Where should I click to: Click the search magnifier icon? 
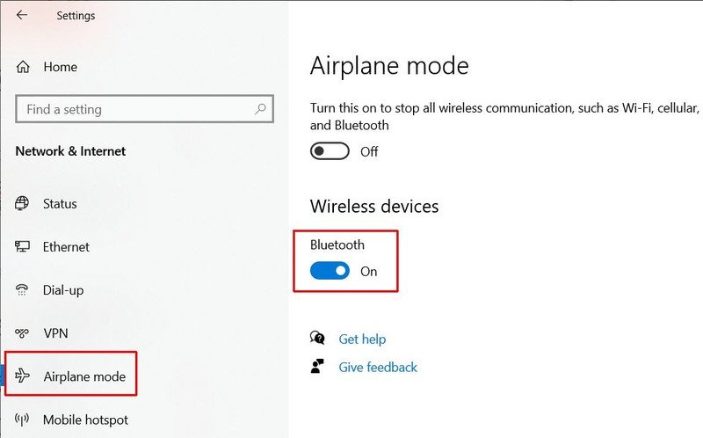coord(260,109)
